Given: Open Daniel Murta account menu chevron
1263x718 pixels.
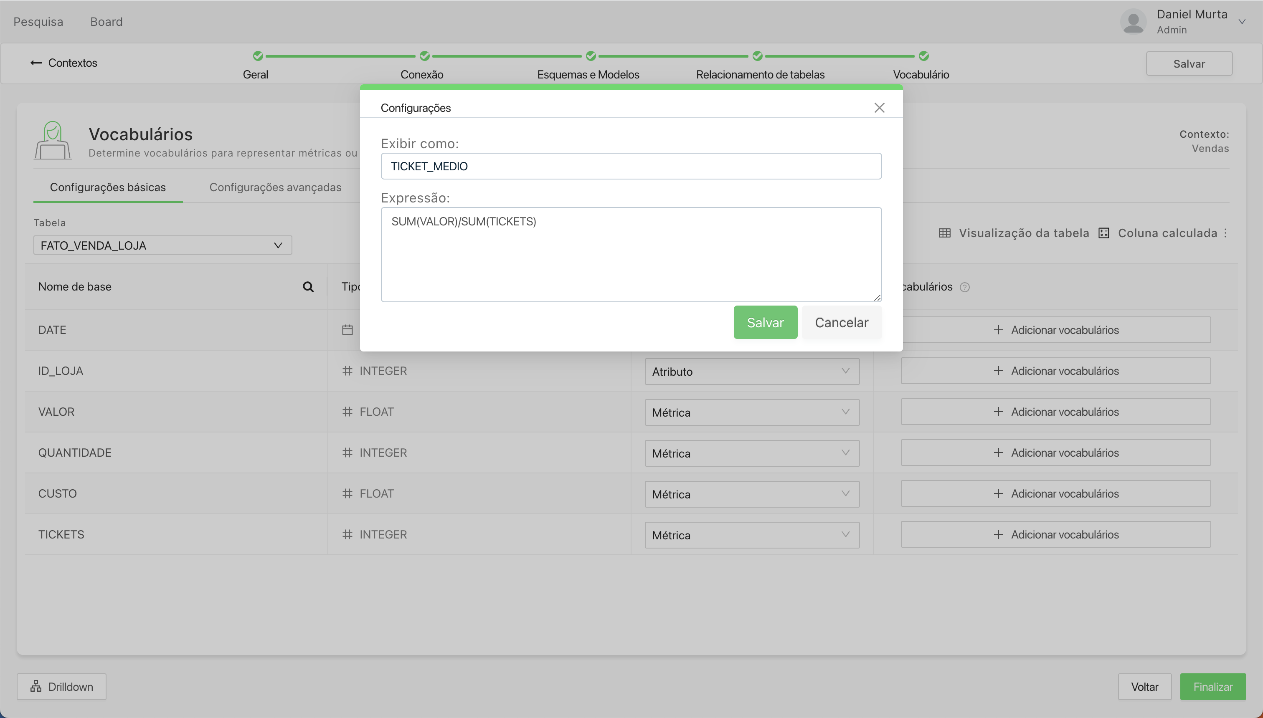Looking at the screenshot, I should pos(1242,22).
